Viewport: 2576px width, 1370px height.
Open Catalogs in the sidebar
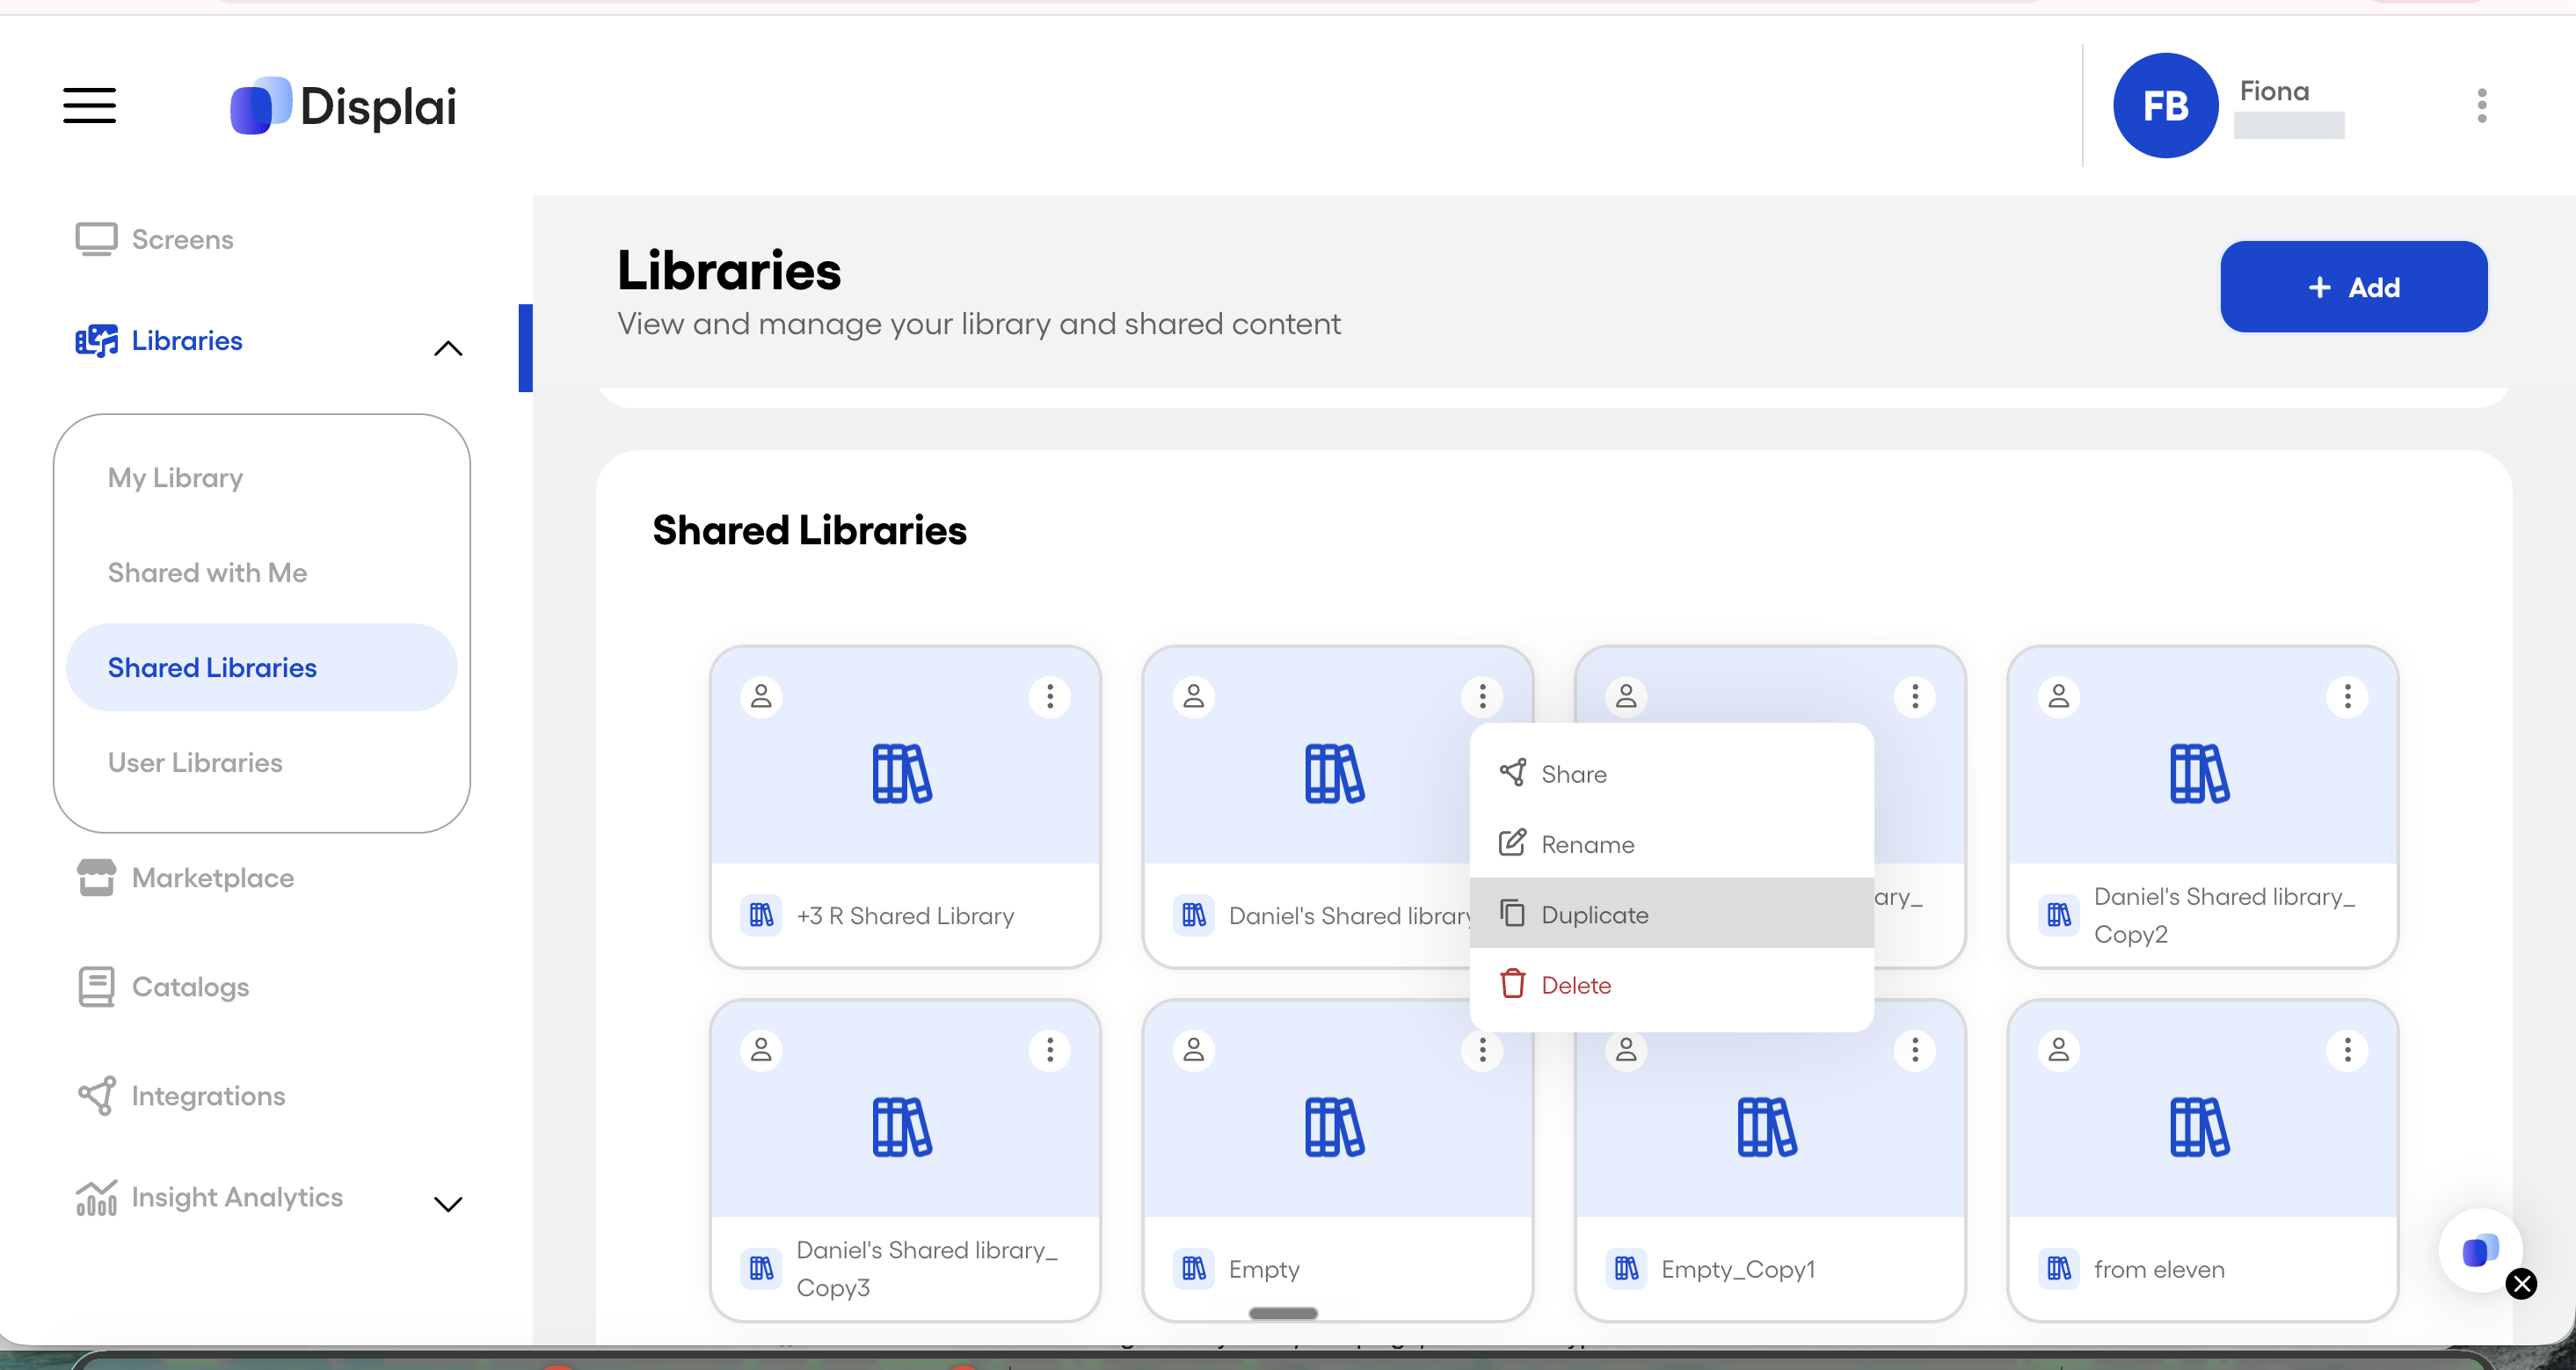tap(163, 987)
